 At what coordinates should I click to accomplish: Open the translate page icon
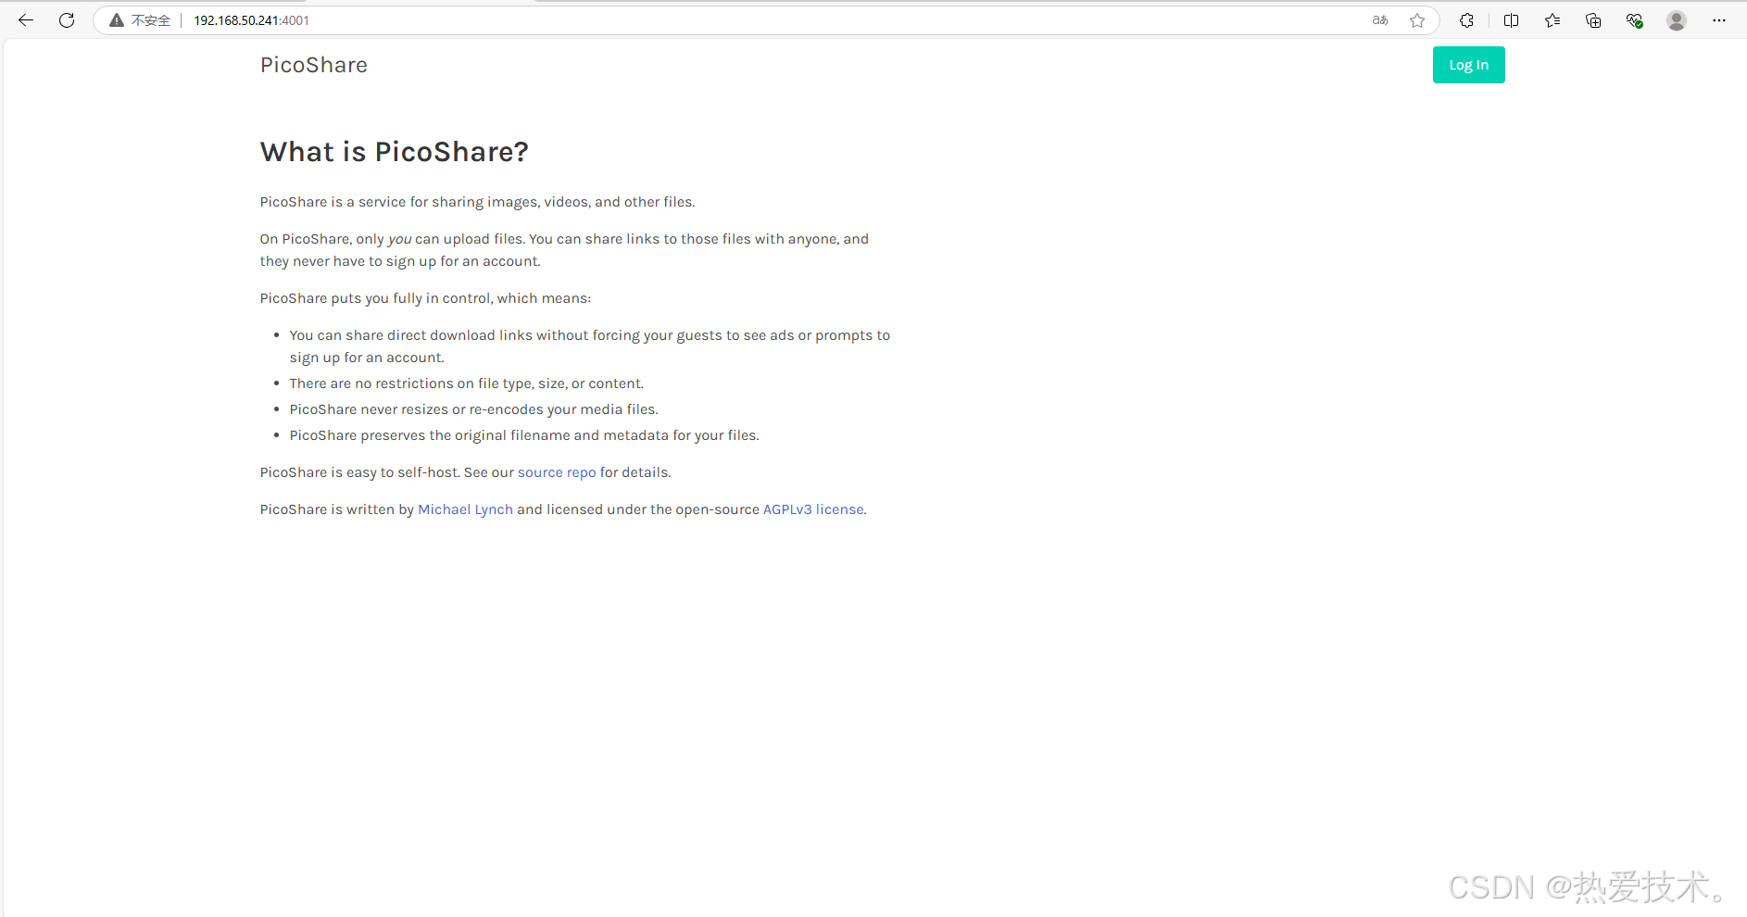point(1380,20)
